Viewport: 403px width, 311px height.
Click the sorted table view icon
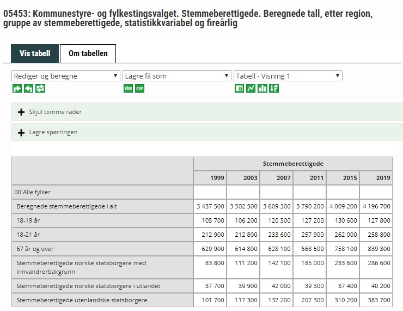coord(274,88)
